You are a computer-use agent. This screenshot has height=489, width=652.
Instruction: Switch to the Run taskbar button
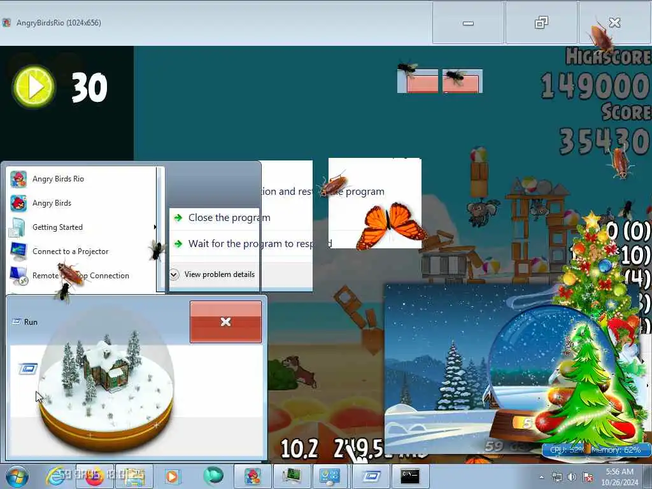tap(371, 476)
